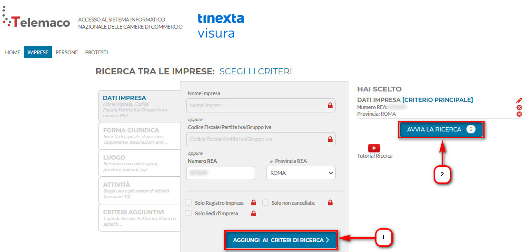This screenshot has width=525, height=252.
Task: Click the lock beside Solo Sedi d'impresa
Action: coord(254,213)
